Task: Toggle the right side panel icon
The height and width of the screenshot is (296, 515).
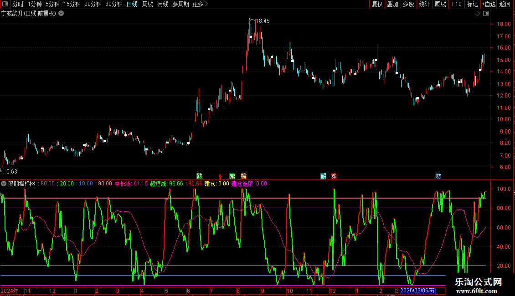Action: coord(486,14)
